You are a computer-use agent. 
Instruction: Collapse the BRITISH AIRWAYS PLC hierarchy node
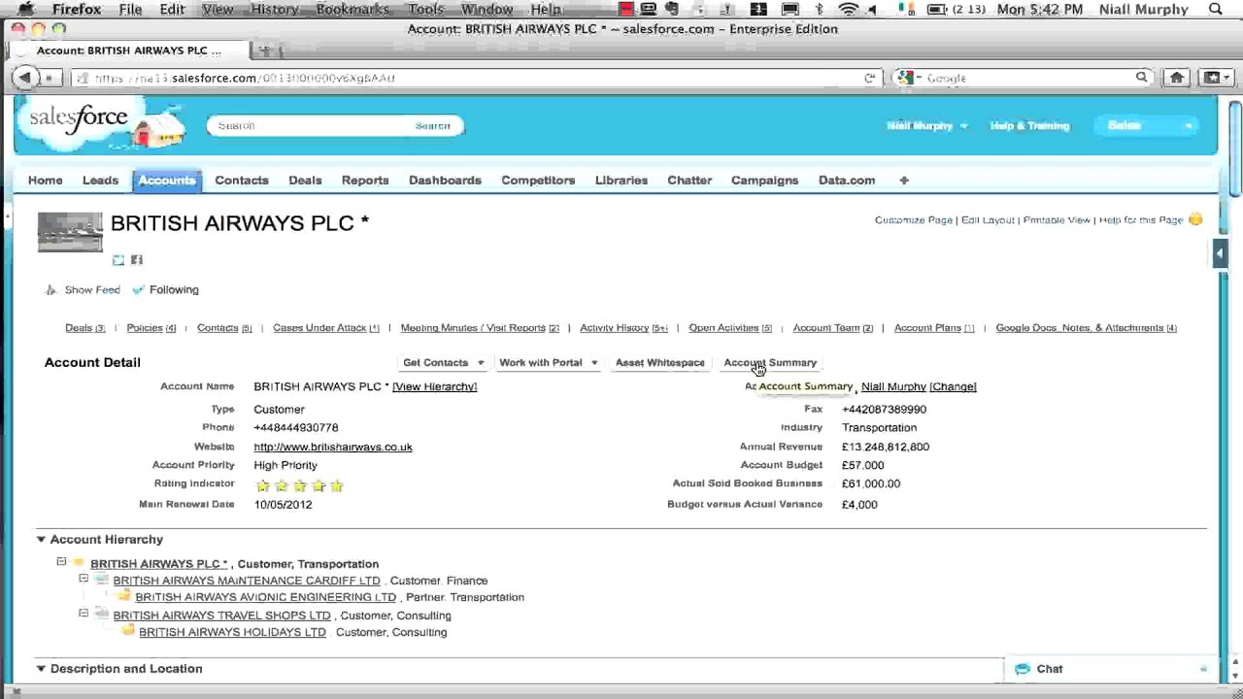pos(61,562)
